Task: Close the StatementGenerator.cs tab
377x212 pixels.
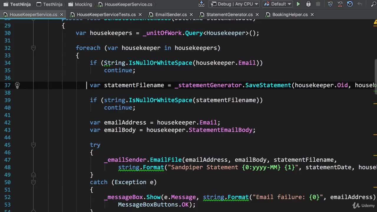Action: click(257, 14)
